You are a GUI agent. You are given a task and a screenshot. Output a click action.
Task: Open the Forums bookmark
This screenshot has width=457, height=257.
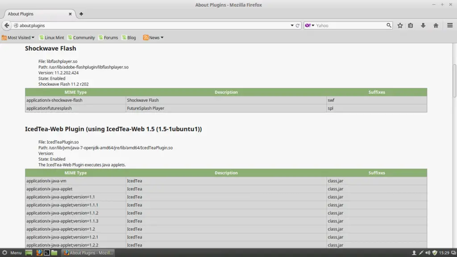click(108, 37)
